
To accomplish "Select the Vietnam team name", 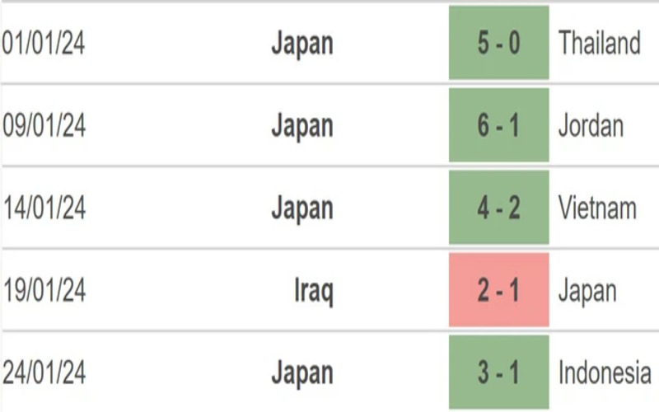I will (x=597, y=208).
